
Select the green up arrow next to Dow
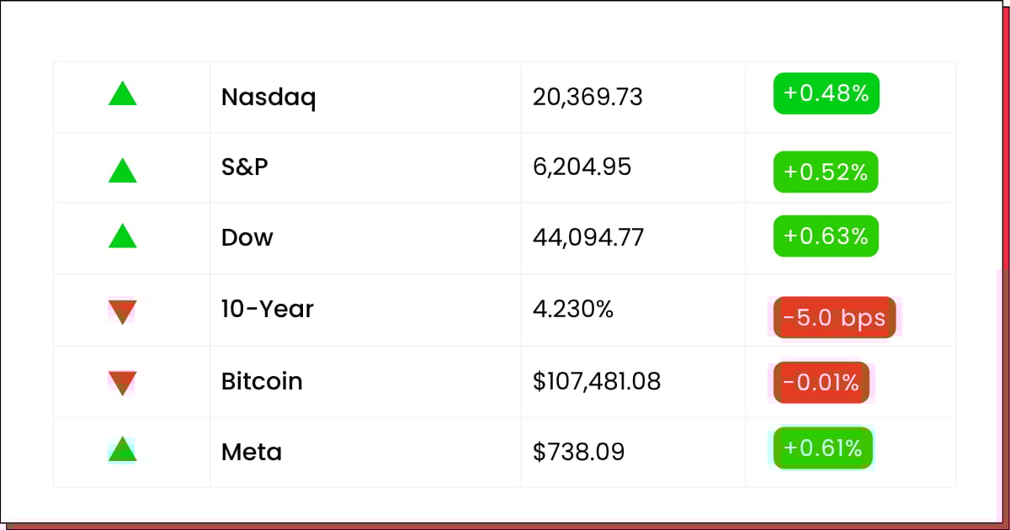pyautogui.click(x=122, y=236)
